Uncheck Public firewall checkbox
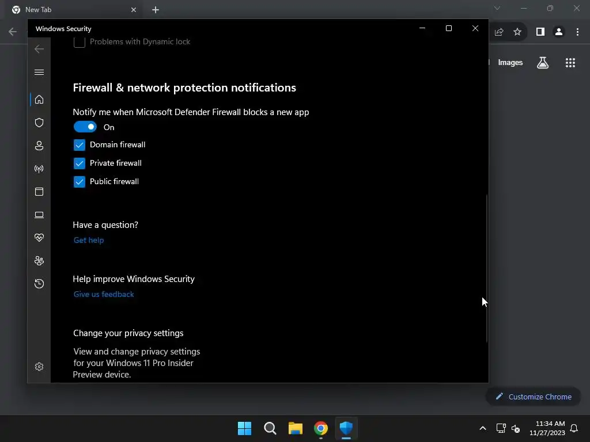The height and width of the screenshot is (442, 590). (x=80, y=181)
